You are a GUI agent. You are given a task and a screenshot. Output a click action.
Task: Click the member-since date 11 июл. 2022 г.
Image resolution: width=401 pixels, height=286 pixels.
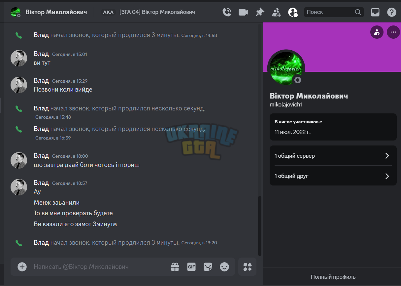tap(292, 132)
